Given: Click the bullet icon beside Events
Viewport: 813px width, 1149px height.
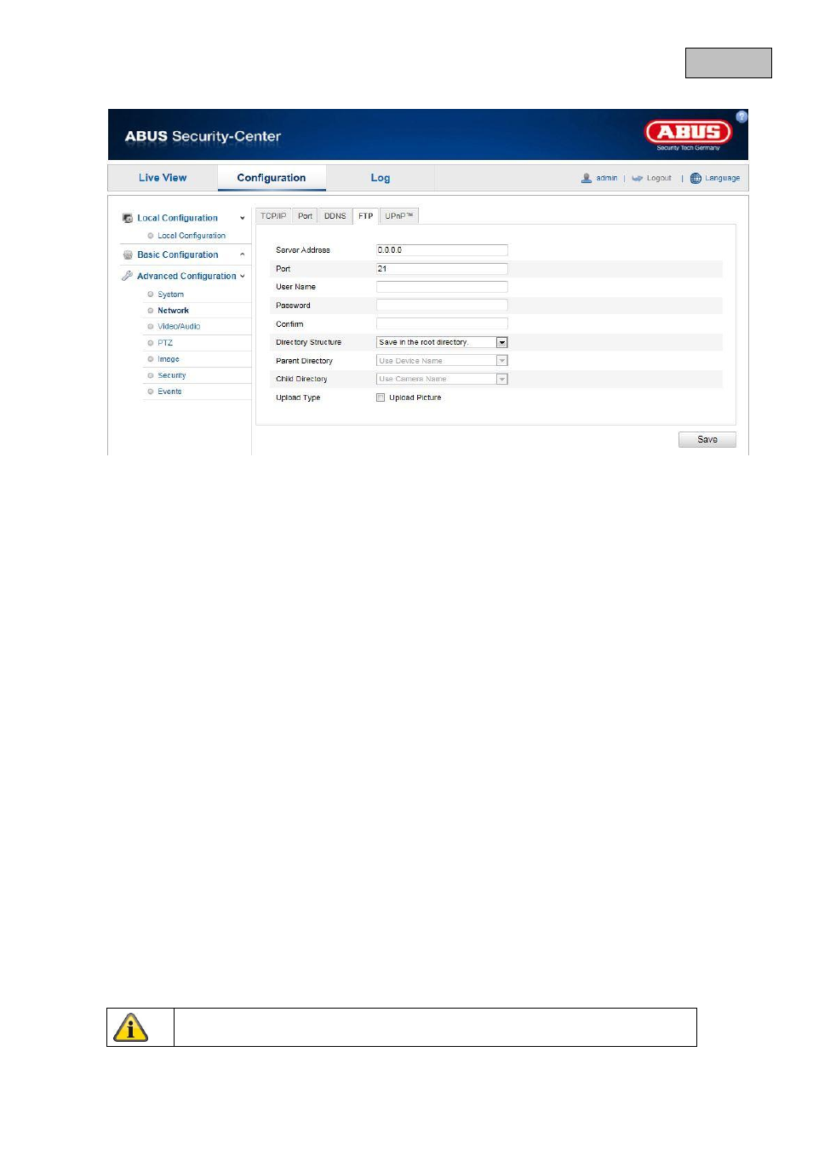Looking at the screenshot, I should tap(151, 392).
